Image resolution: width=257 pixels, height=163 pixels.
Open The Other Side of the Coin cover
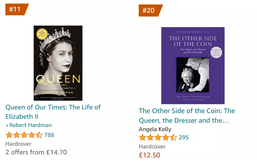tap(193, 65)
